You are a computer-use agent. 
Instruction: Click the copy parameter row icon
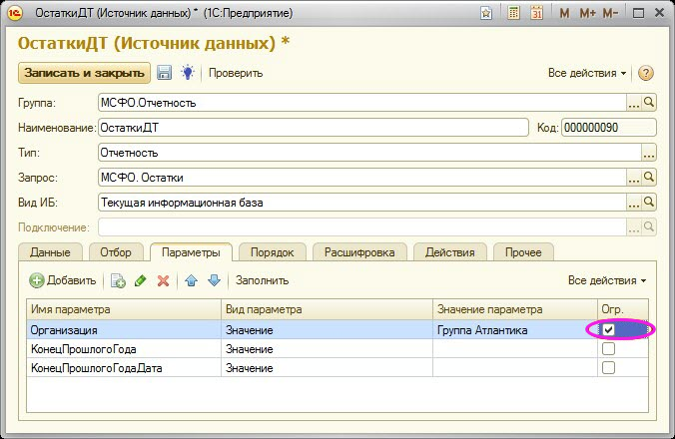click(x=118, y=280)
